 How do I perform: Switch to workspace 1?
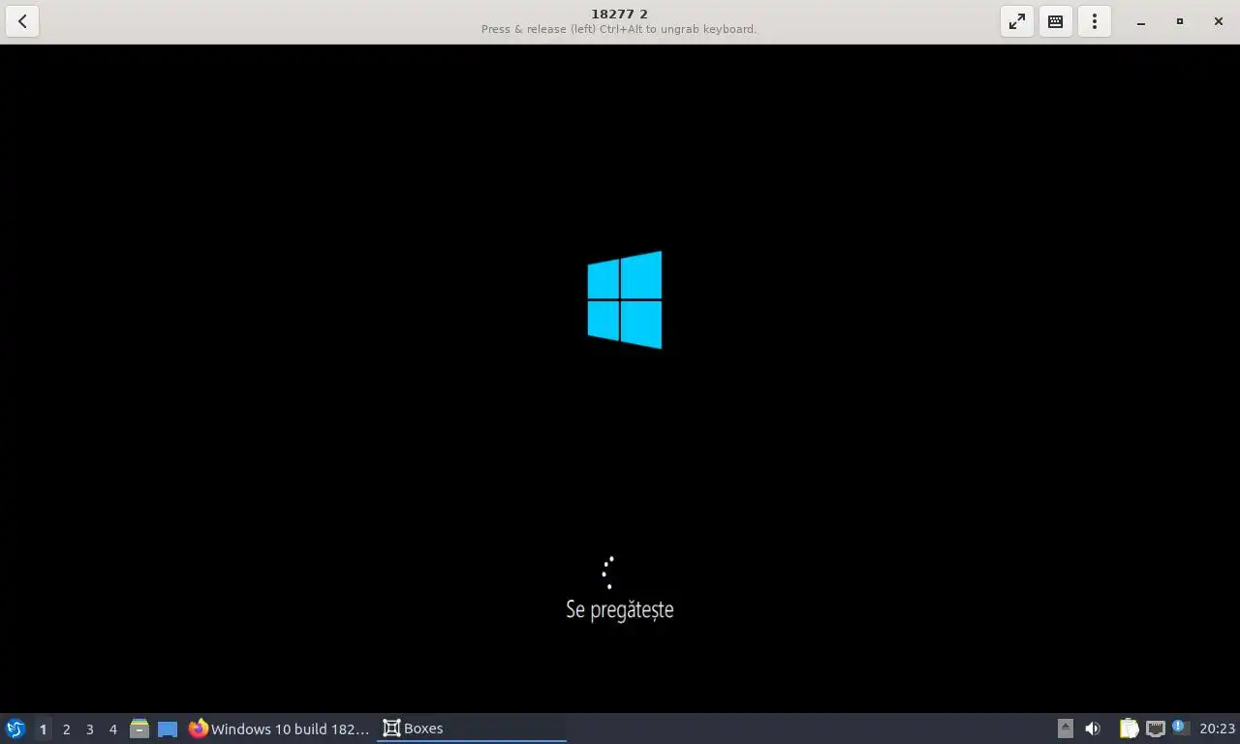pos(43,728)
